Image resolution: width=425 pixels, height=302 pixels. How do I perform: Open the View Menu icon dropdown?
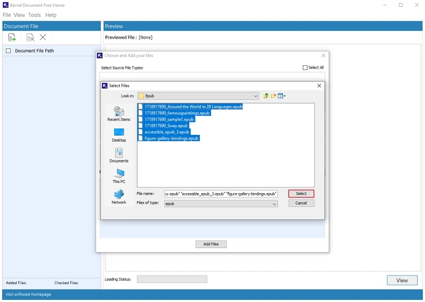pos(282,96)
